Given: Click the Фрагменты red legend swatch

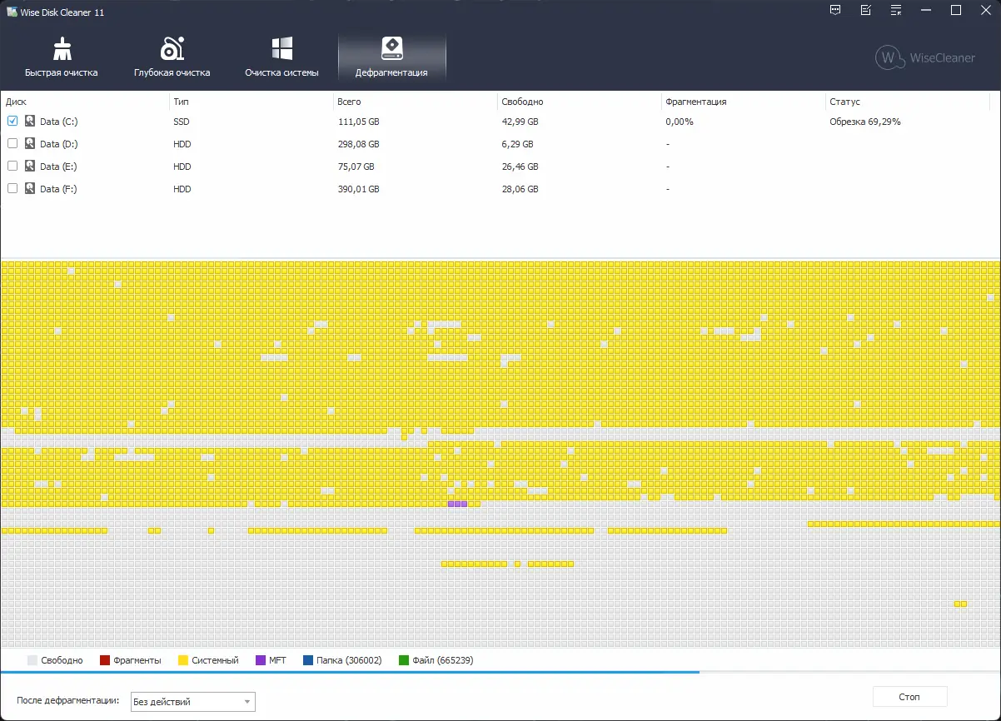Looking at the screenshot, I should pos(105,660).
